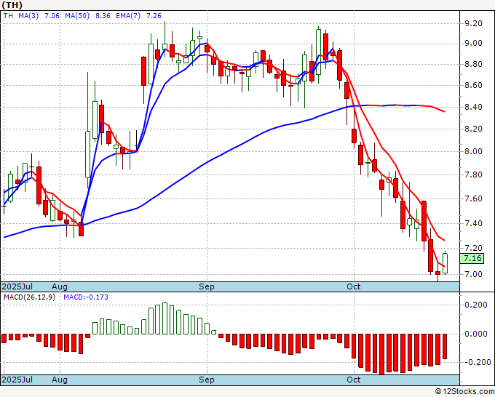Click the MA(3) indicator label
This screenshot has width=495, height=397.
pyautogui.click(x=28, y=16)
